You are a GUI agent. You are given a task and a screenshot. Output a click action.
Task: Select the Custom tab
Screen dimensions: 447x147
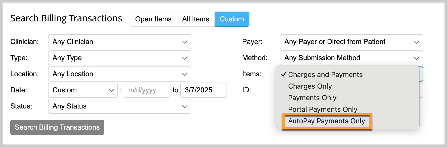click(x=232, y=19)
